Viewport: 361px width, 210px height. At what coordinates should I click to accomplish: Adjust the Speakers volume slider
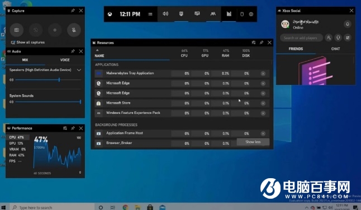click(x=48, y=80)
